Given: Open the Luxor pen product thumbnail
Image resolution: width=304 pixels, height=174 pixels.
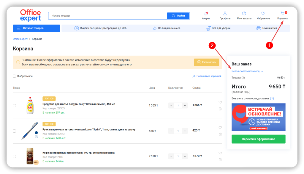Looking at the screenshot, I should [x=29, y=131].
